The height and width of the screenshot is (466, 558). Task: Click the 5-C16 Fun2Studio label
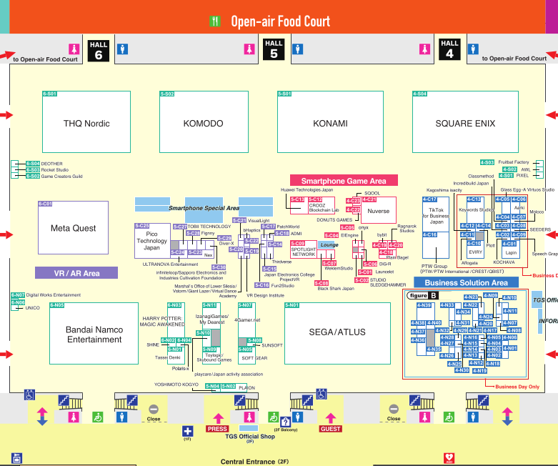point(274,285)
